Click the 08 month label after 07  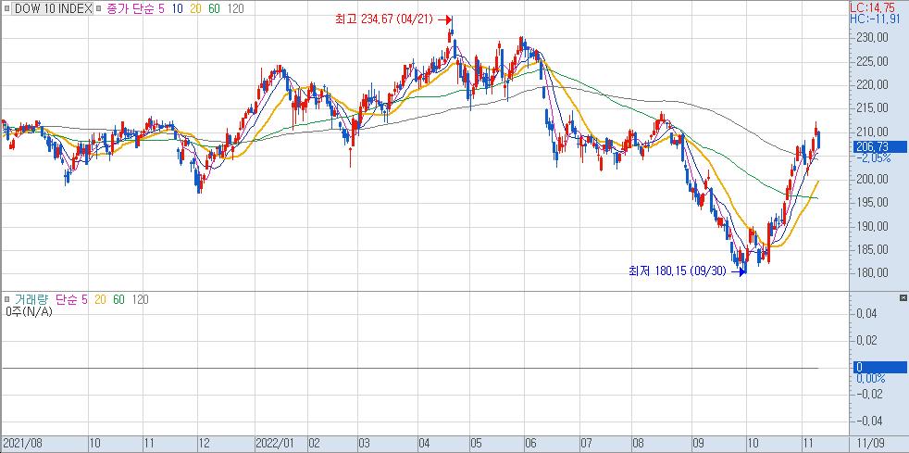pos(637,443)
